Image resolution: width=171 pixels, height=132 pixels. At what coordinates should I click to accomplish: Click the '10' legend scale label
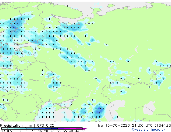click(34, 131)
